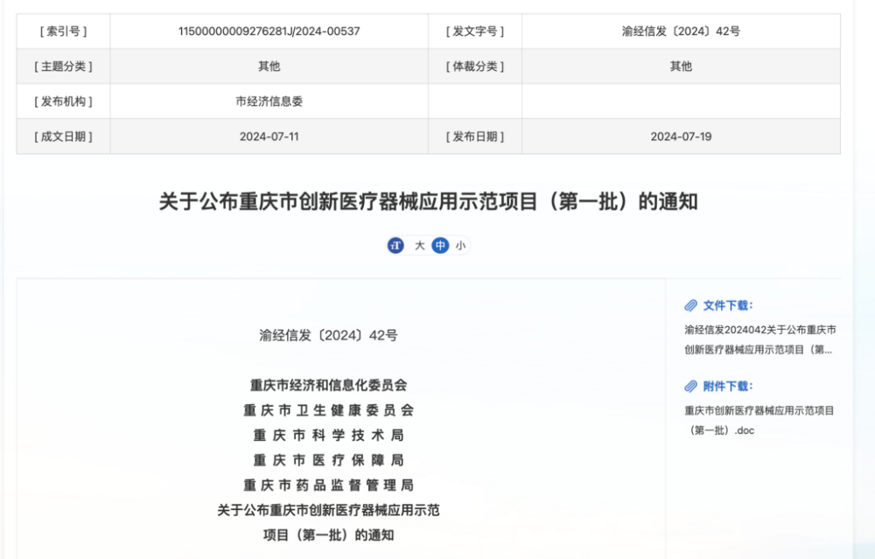Screen dimensions: 875x559
Task: Click the body line 项目（第一批）的通知
Action: pos(328,535)
